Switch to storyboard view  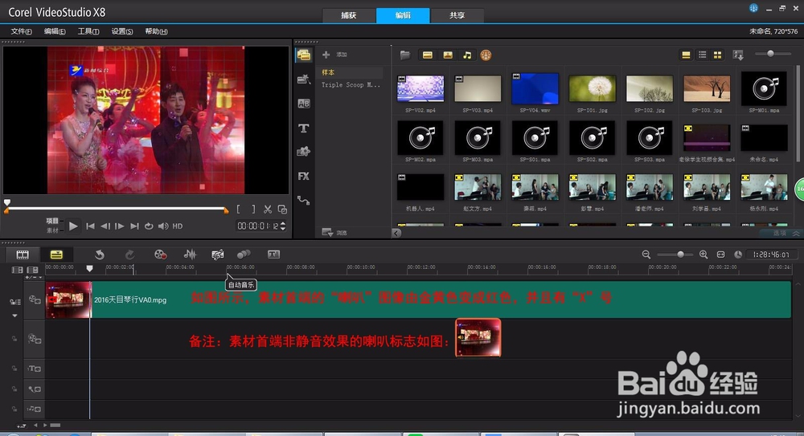(x=23, y=255)
